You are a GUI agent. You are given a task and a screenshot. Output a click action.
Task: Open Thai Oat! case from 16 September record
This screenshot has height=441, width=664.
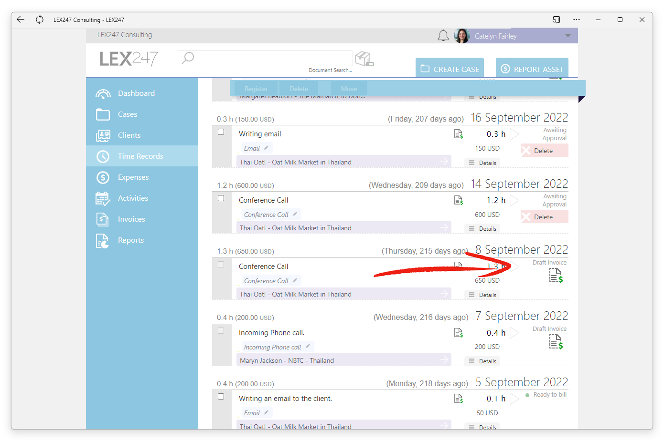tap(344, 162)
